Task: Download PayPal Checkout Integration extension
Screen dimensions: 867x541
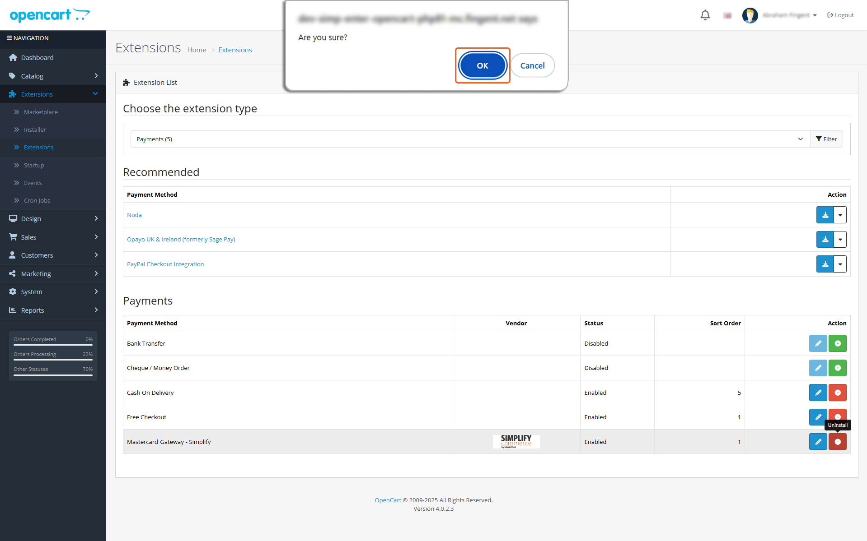Action: click(x=825, y=264)
